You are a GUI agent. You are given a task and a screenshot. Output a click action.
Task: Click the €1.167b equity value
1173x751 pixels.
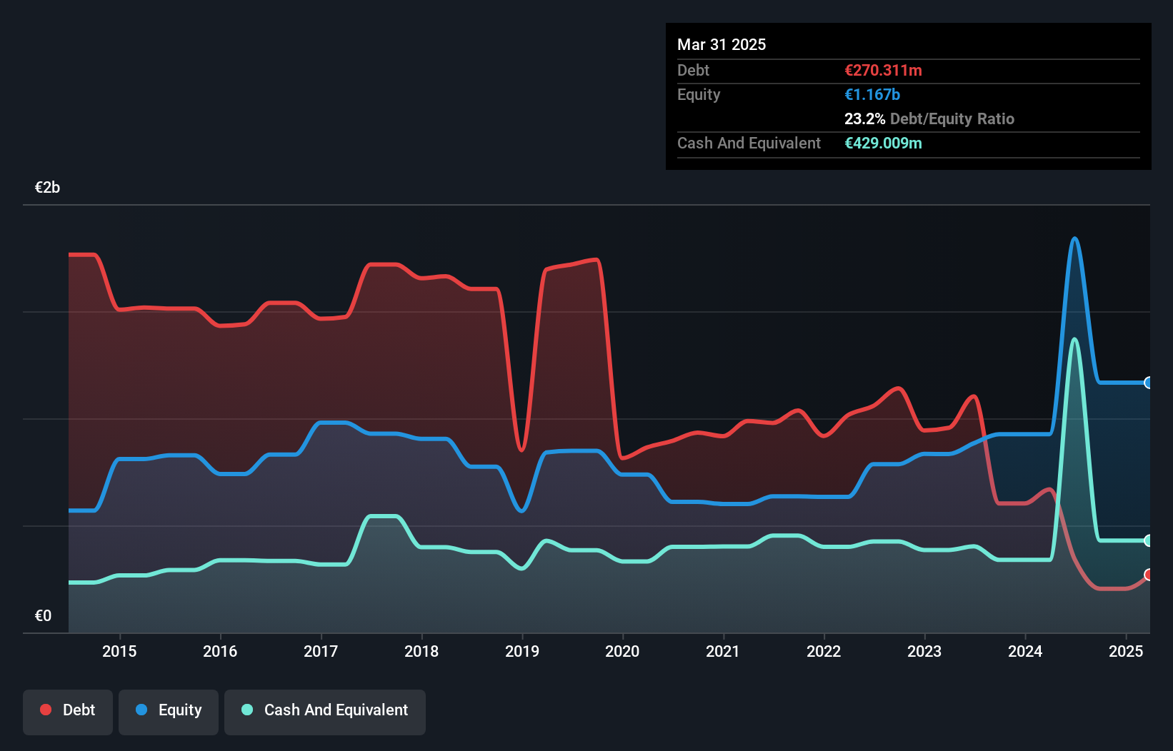pos(872,94)
